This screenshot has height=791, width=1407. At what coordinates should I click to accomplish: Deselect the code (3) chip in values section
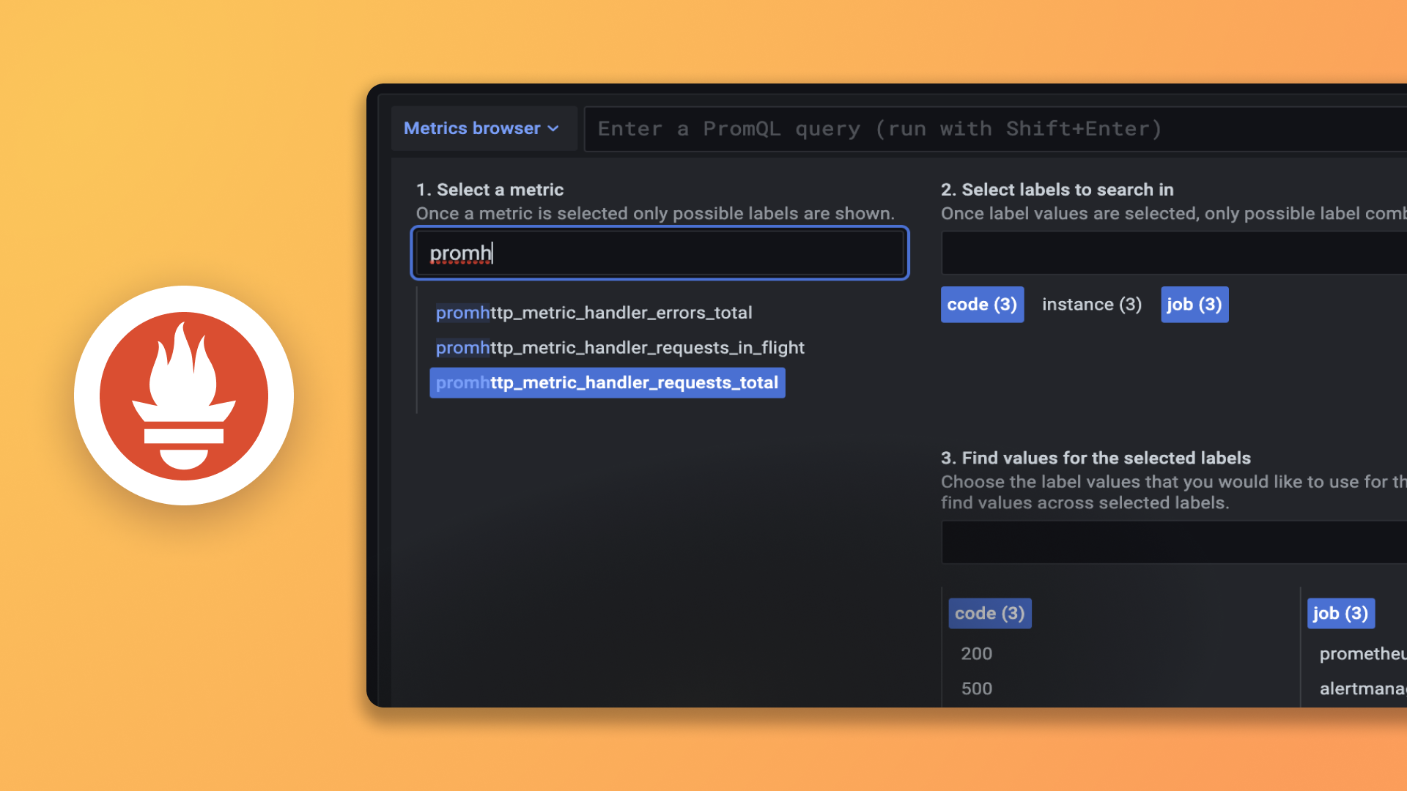989,613
